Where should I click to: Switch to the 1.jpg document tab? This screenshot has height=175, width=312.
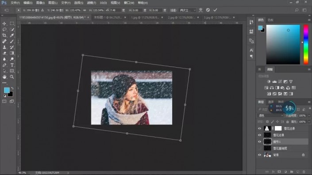click(x=145, y=18)
